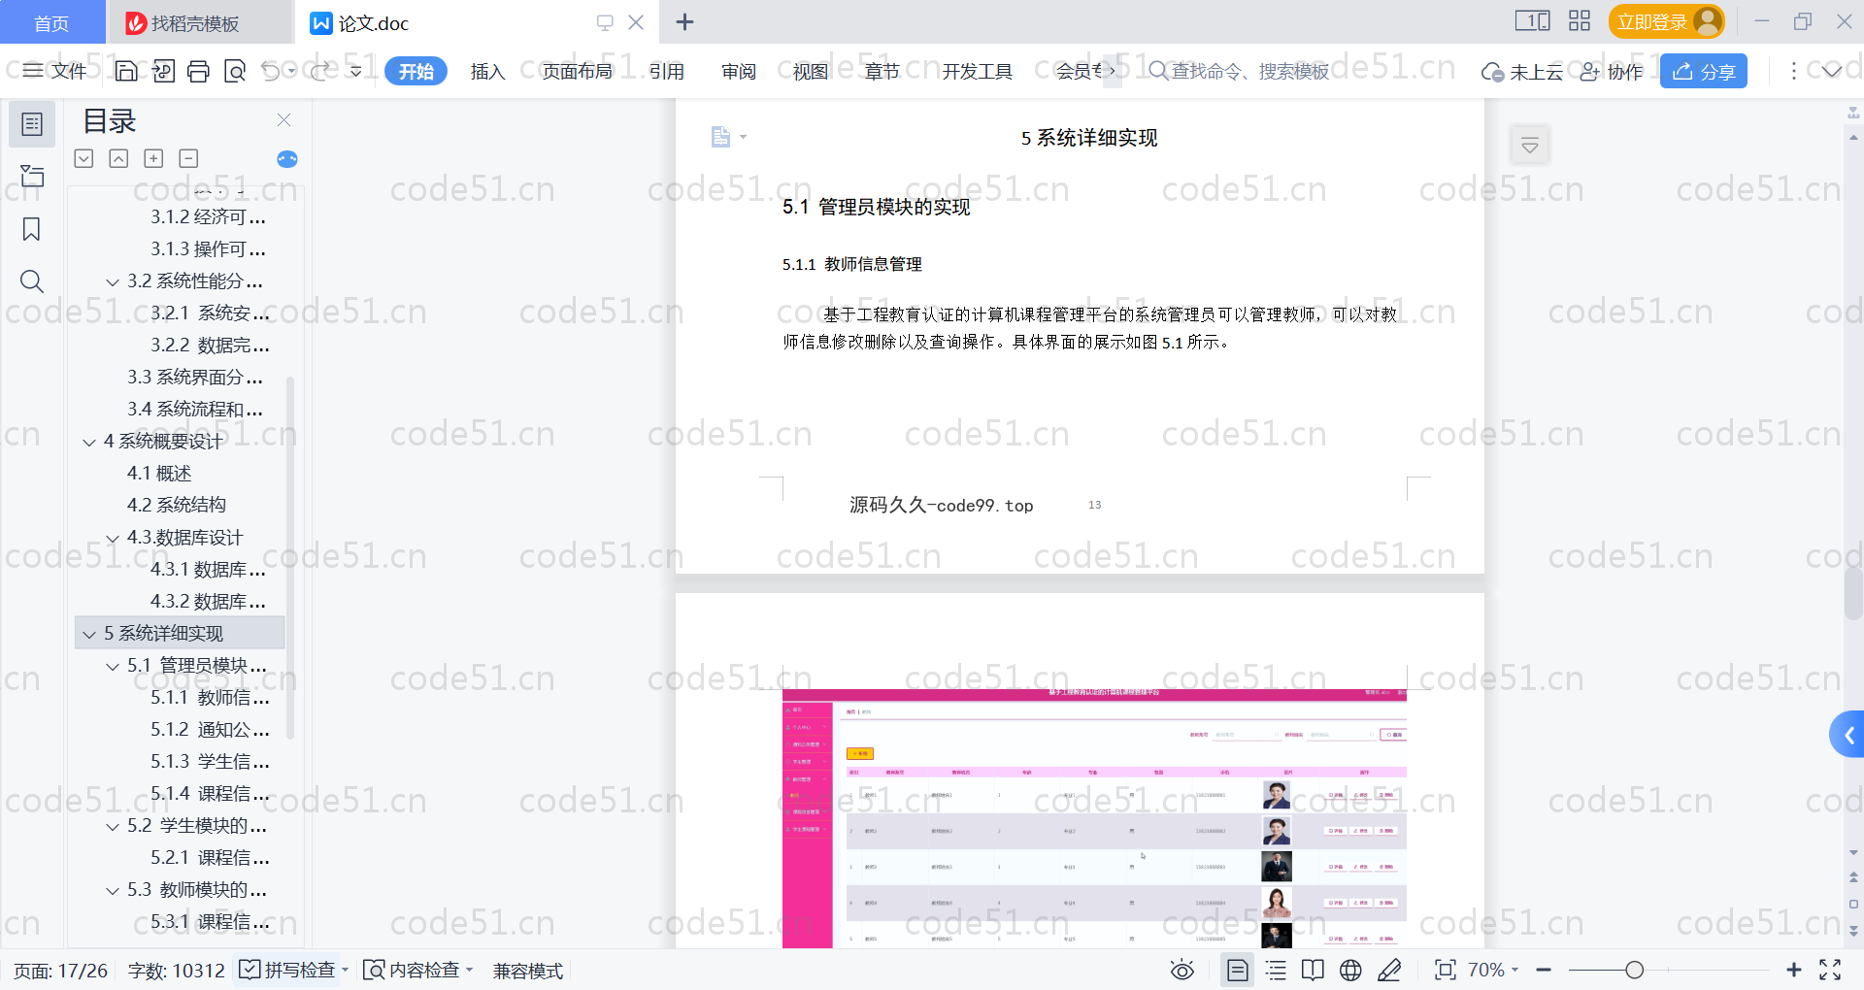
Task: Select the 开始 ribbon tab
Action: (416, 71)
